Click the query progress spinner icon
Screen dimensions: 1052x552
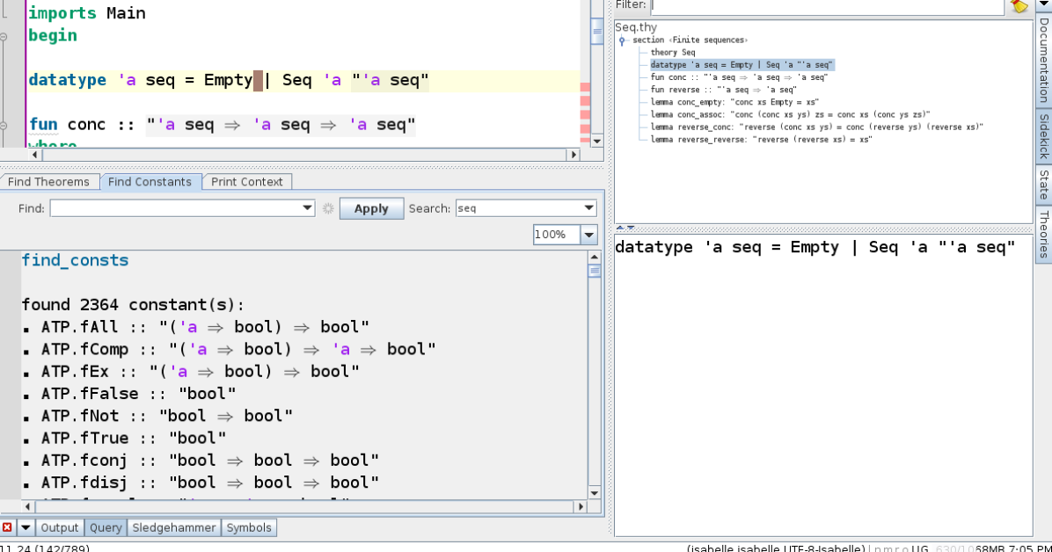tap(328, 208)
